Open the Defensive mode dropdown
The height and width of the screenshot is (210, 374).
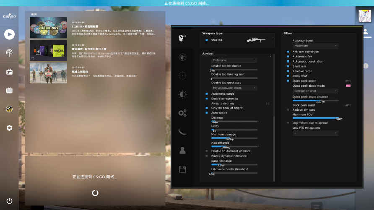[234, 60]
